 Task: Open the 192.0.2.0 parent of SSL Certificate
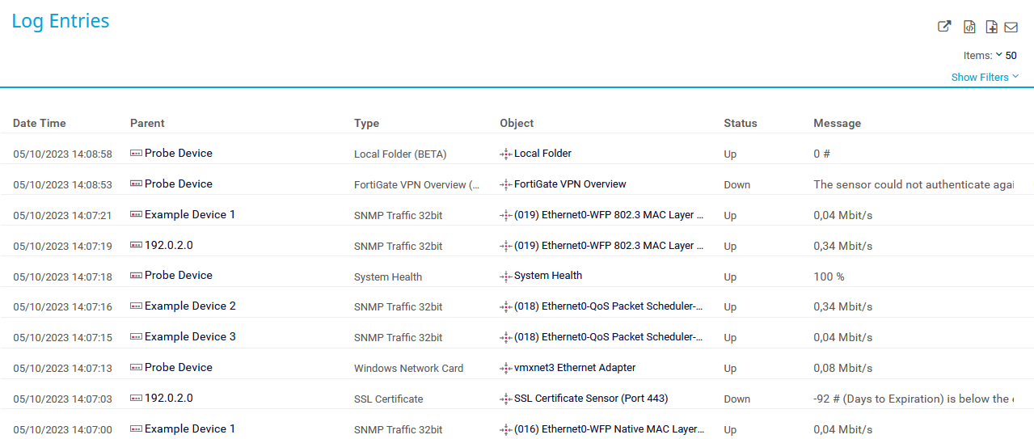[x=168, y=399]
